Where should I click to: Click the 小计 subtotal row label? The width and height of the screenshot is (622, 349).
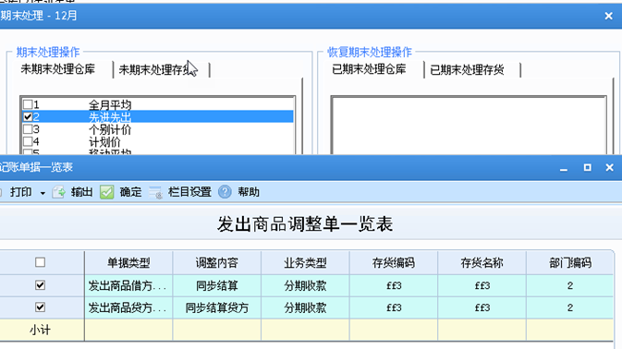pyautogui.click(x=40, y=330)
